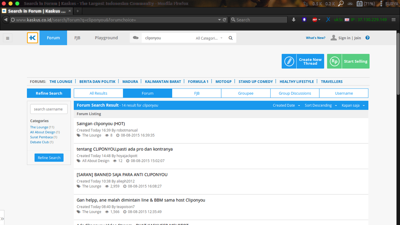
Task: Filter by Debate Club category
Action: 40,142
